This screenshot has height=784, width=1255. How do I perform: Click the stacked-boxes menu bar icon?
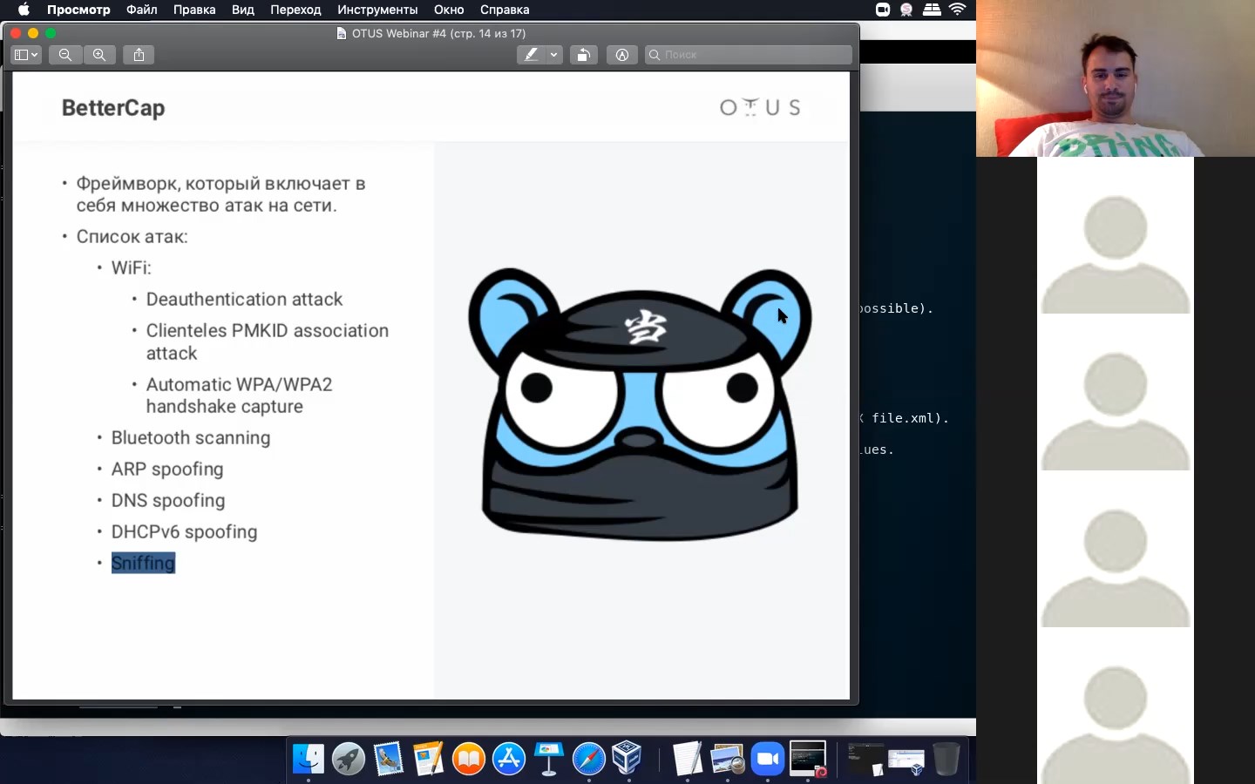(932, 10)
